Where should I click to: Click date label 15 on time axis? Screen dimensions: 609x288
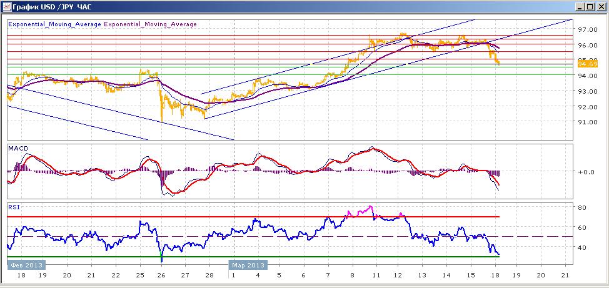coord(470,275)
